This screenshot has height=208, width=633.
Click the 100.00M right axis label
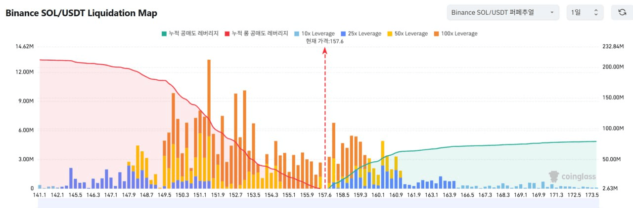(614, 129)
